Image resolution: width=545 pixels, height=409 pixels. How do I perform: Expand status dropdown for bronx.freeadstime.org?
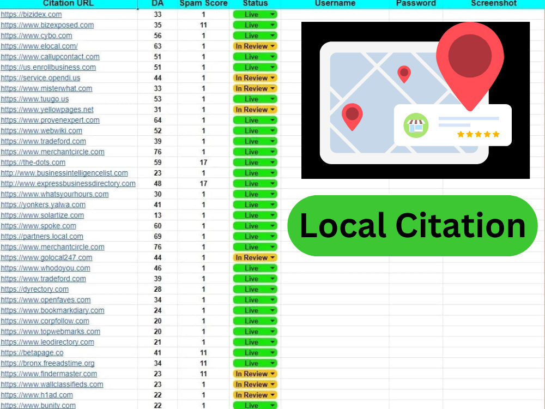pos(273,363)
